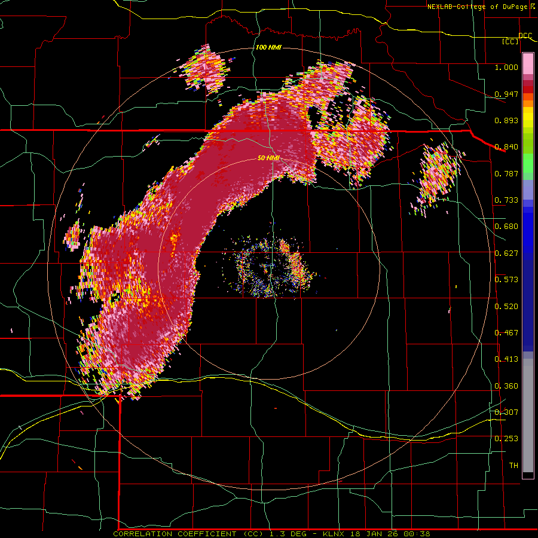
Task: Select the 0.573 legend value
Action: [x=506, y=280]
